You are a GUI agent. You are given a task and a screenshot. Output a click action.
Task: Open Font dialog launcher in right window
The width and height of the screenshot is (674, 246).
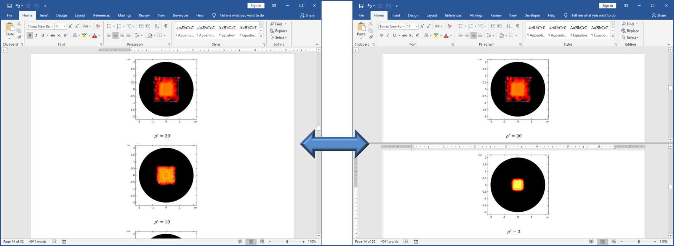[x=453, y=45]
